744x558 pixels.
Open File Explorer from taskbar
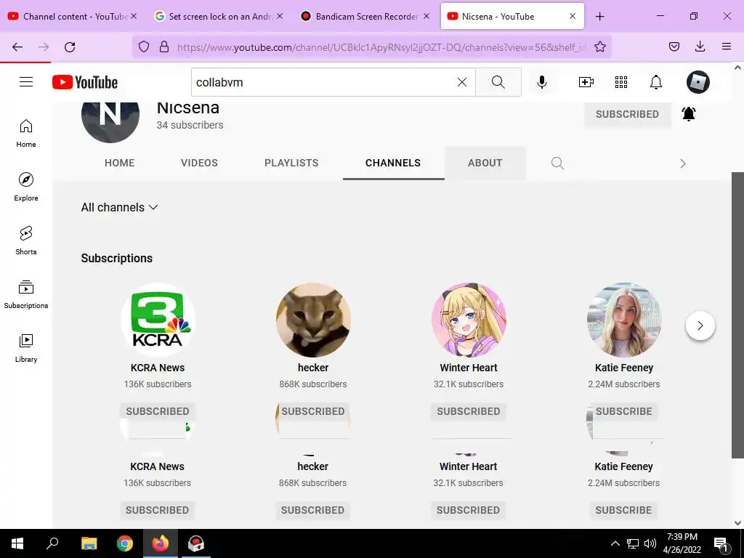[x=89, y=543]
